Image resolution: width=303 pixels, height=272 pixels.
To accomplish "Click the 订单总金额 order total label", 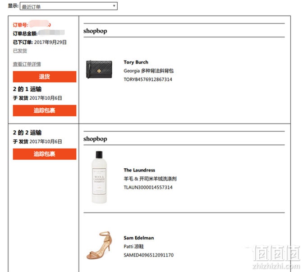I will pos(25,33).
